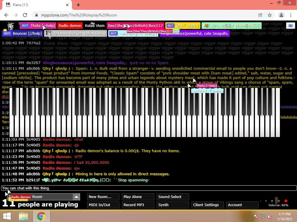Image resolution: width=297 pixels, height=222 pixels.
Task: Adjust the volume slider at 60%
Action: 276,201
